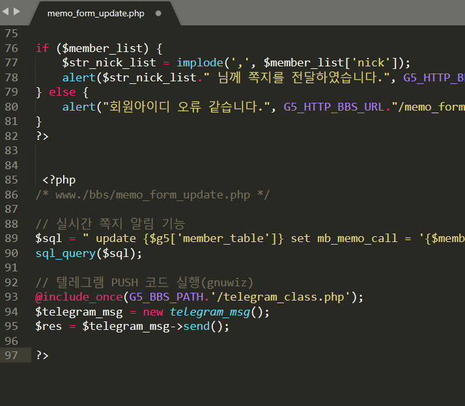
Task: Click 'mb_memo_call' field name on line 89
Action: (358, 239)
